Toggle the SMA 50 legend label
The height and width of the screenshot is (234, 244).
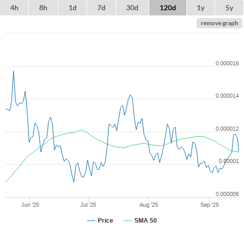click(146, 221)
